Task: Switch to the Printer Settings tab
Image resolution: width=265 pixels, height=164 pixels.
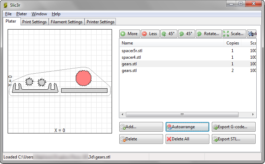Action: click(101, 22)
